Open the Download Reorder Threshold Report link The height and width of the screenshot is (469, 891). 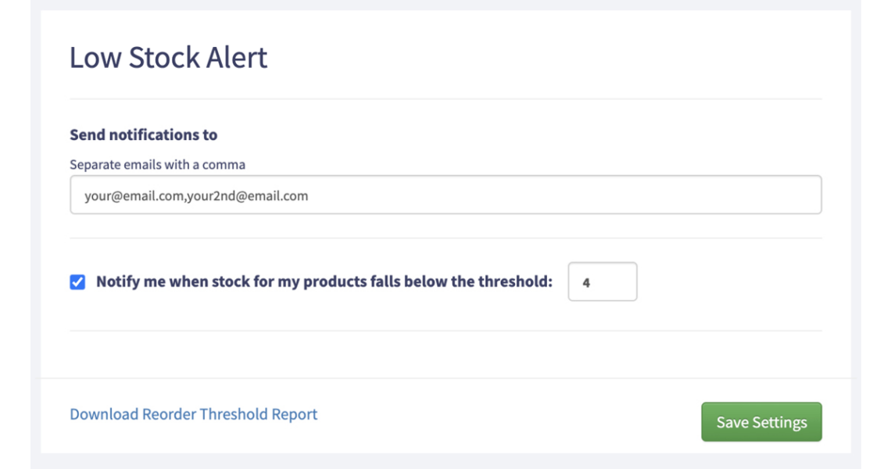click(194, 414)
